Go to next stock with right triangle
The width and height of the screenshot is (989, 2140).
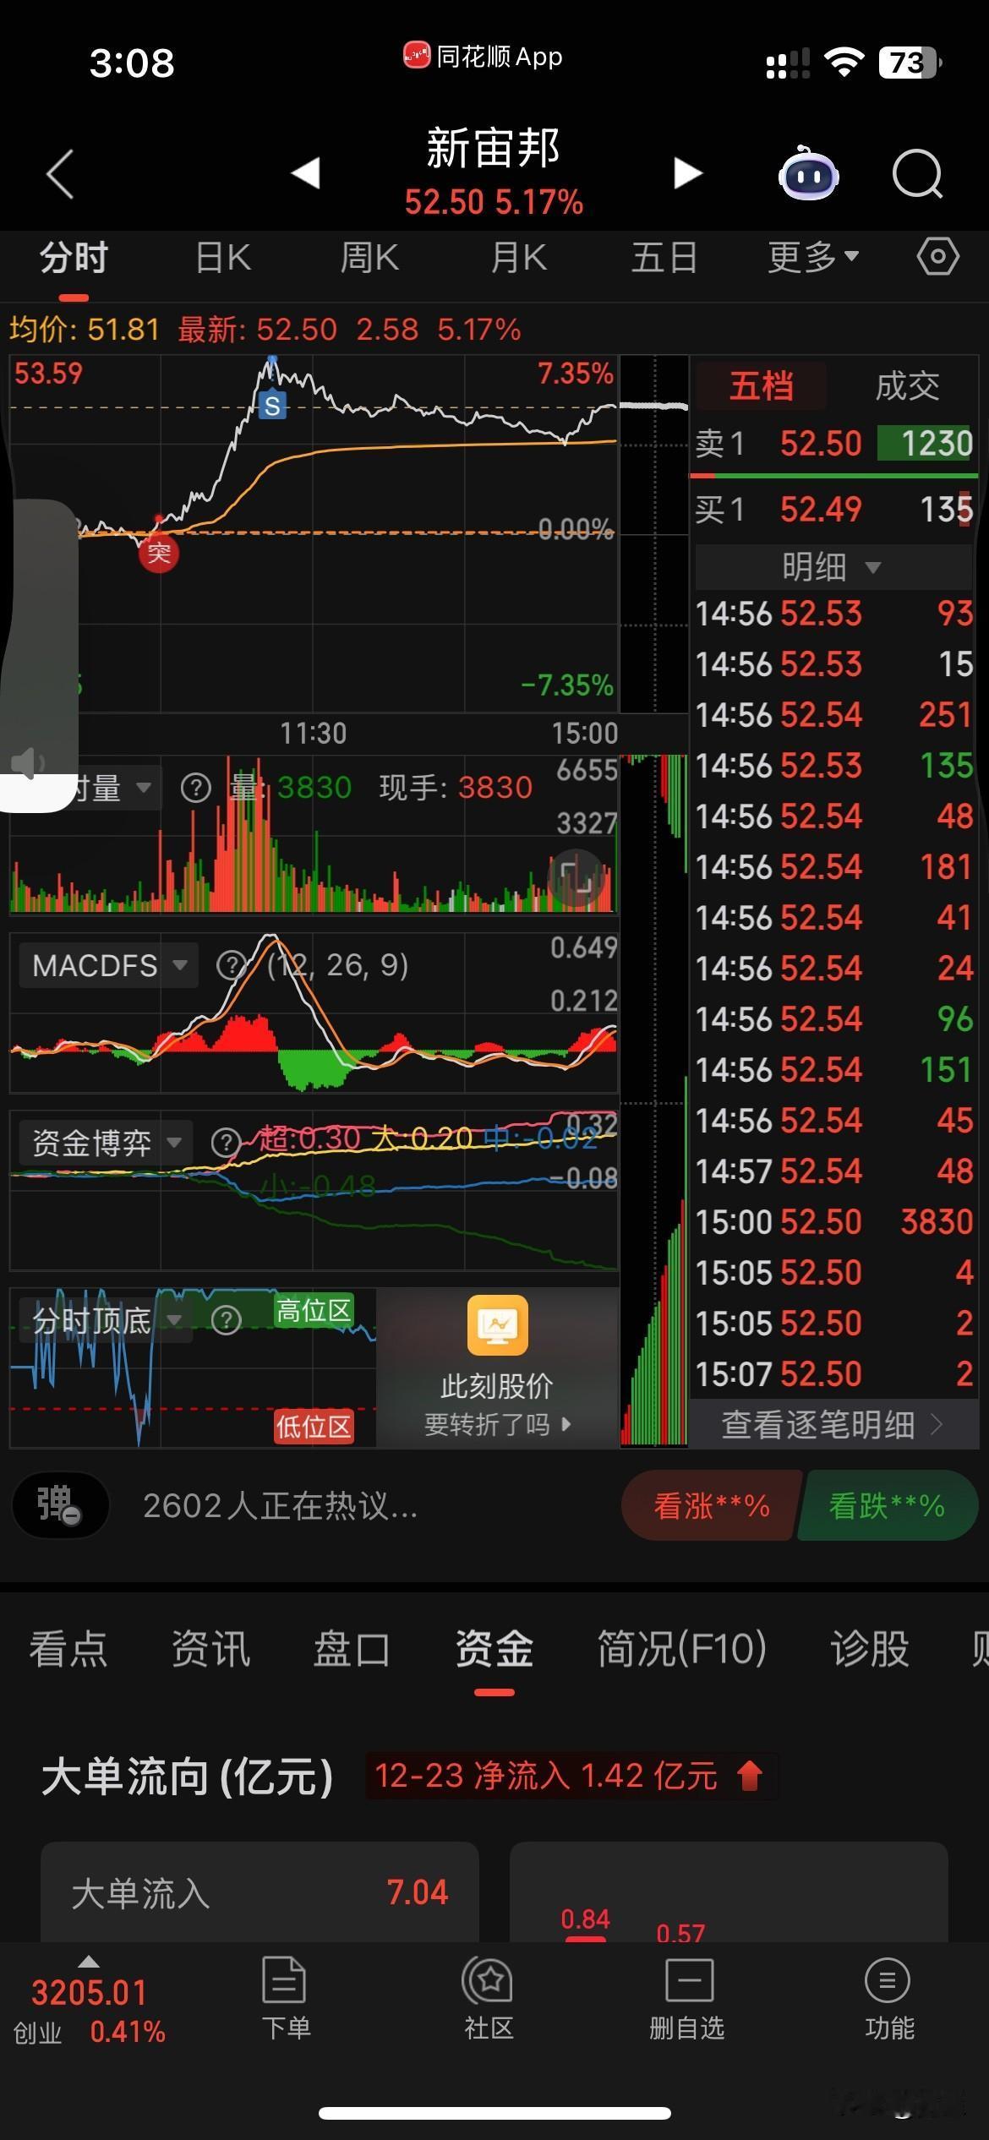click(x=688, y=173)
